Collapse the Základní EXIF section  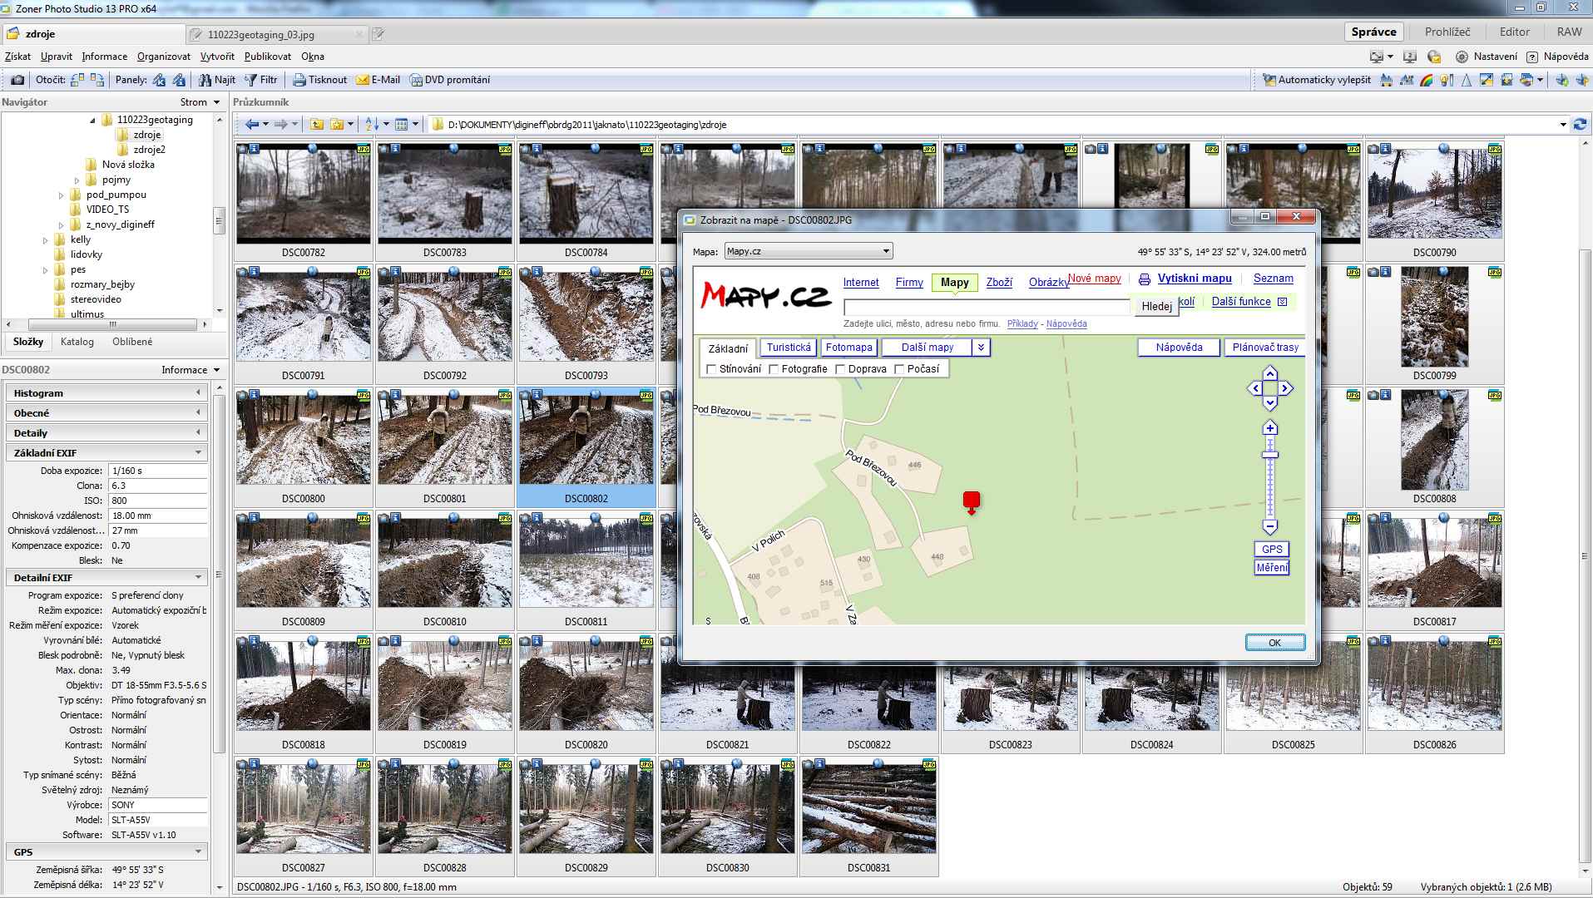pos(198,453)
